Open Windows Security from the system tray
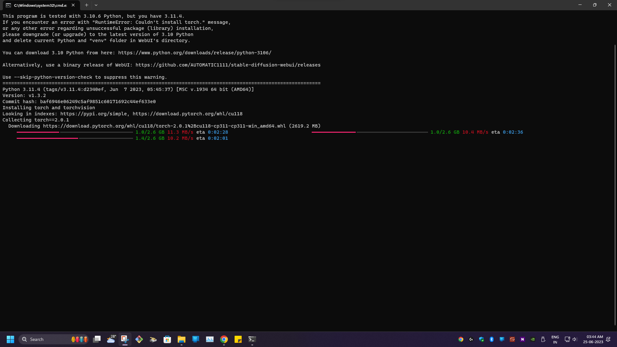Viewport: 617px width, 347px height. pyautogui.click(x=481, y=339)
